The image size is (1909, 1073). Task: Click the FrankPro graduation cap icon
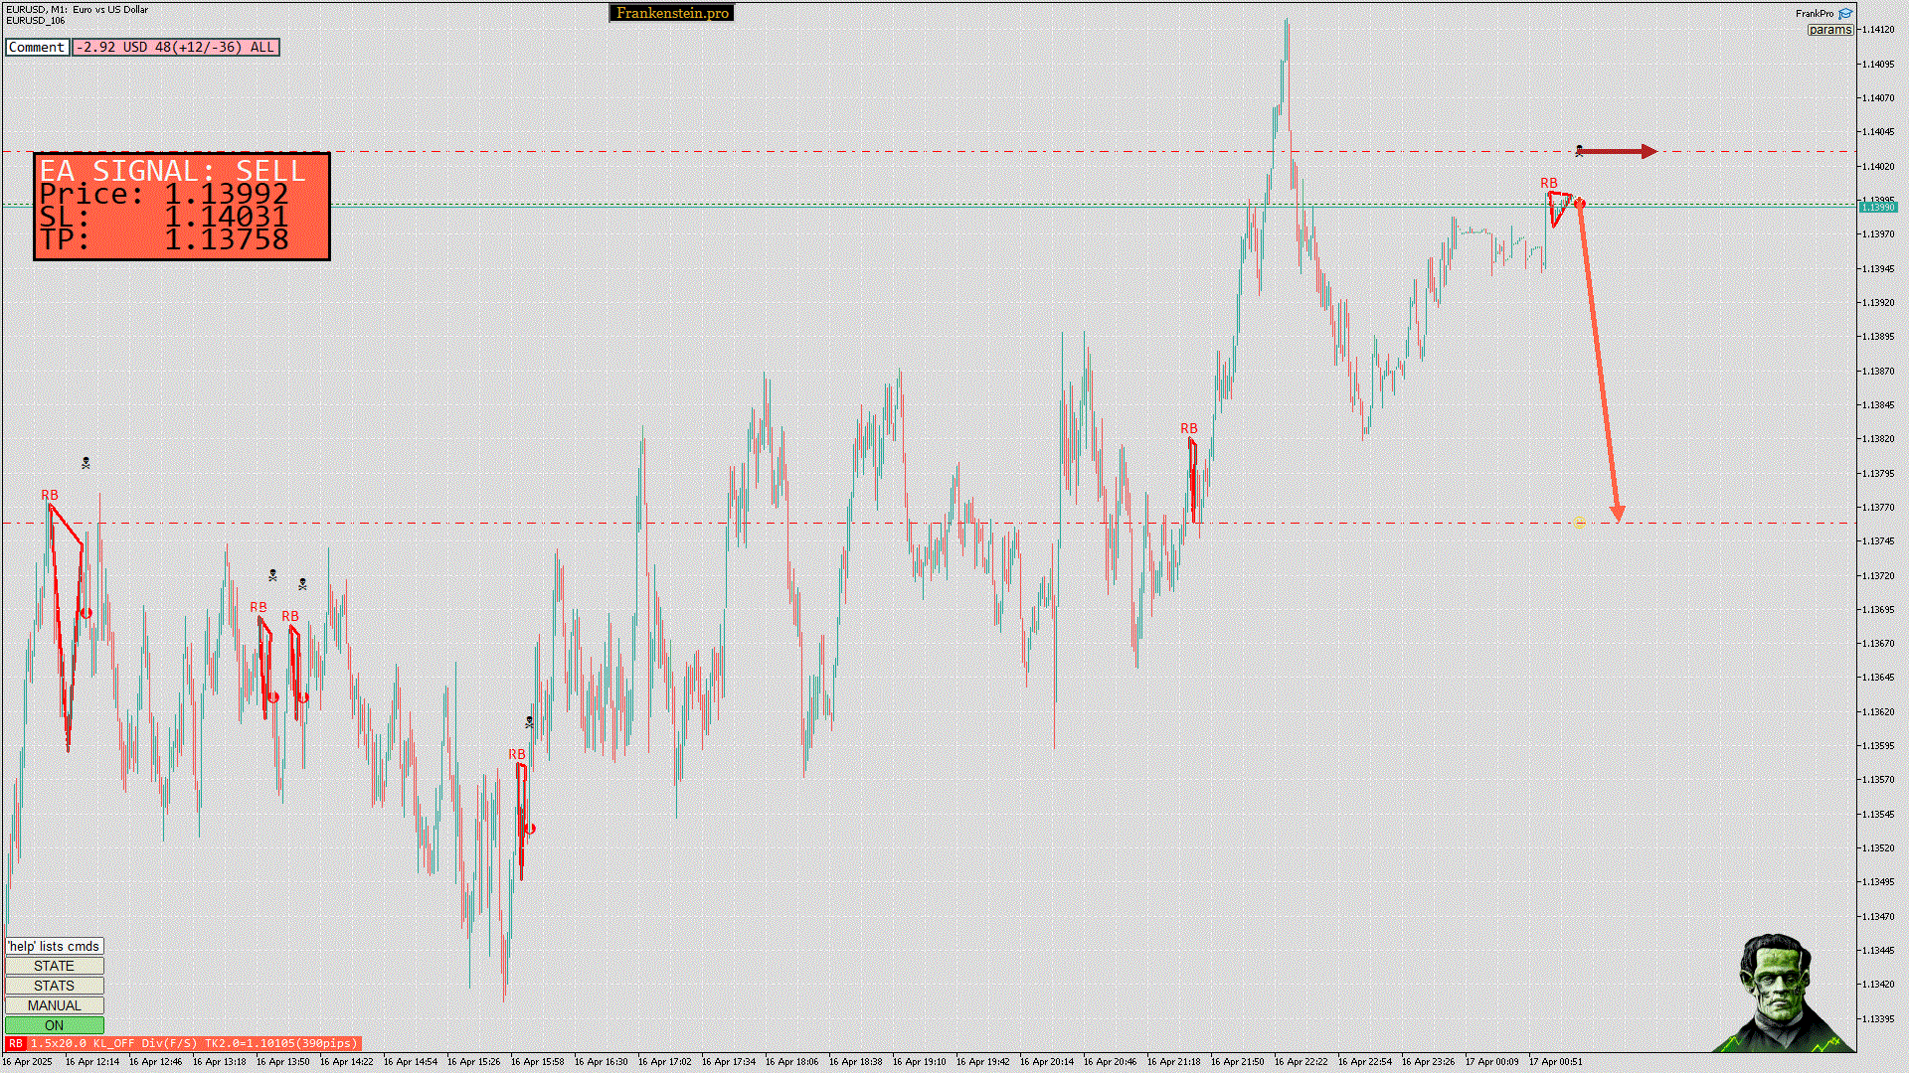coord(1845,14)
